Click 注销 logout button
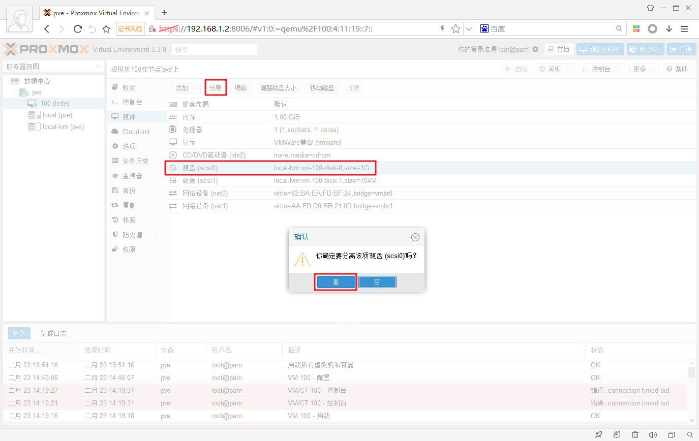 pos(681,49)
